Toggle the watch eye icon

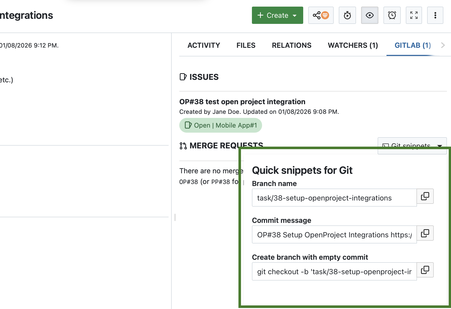(369, 15)
